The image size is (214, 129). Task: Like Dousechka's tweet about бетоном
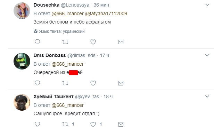93,42
